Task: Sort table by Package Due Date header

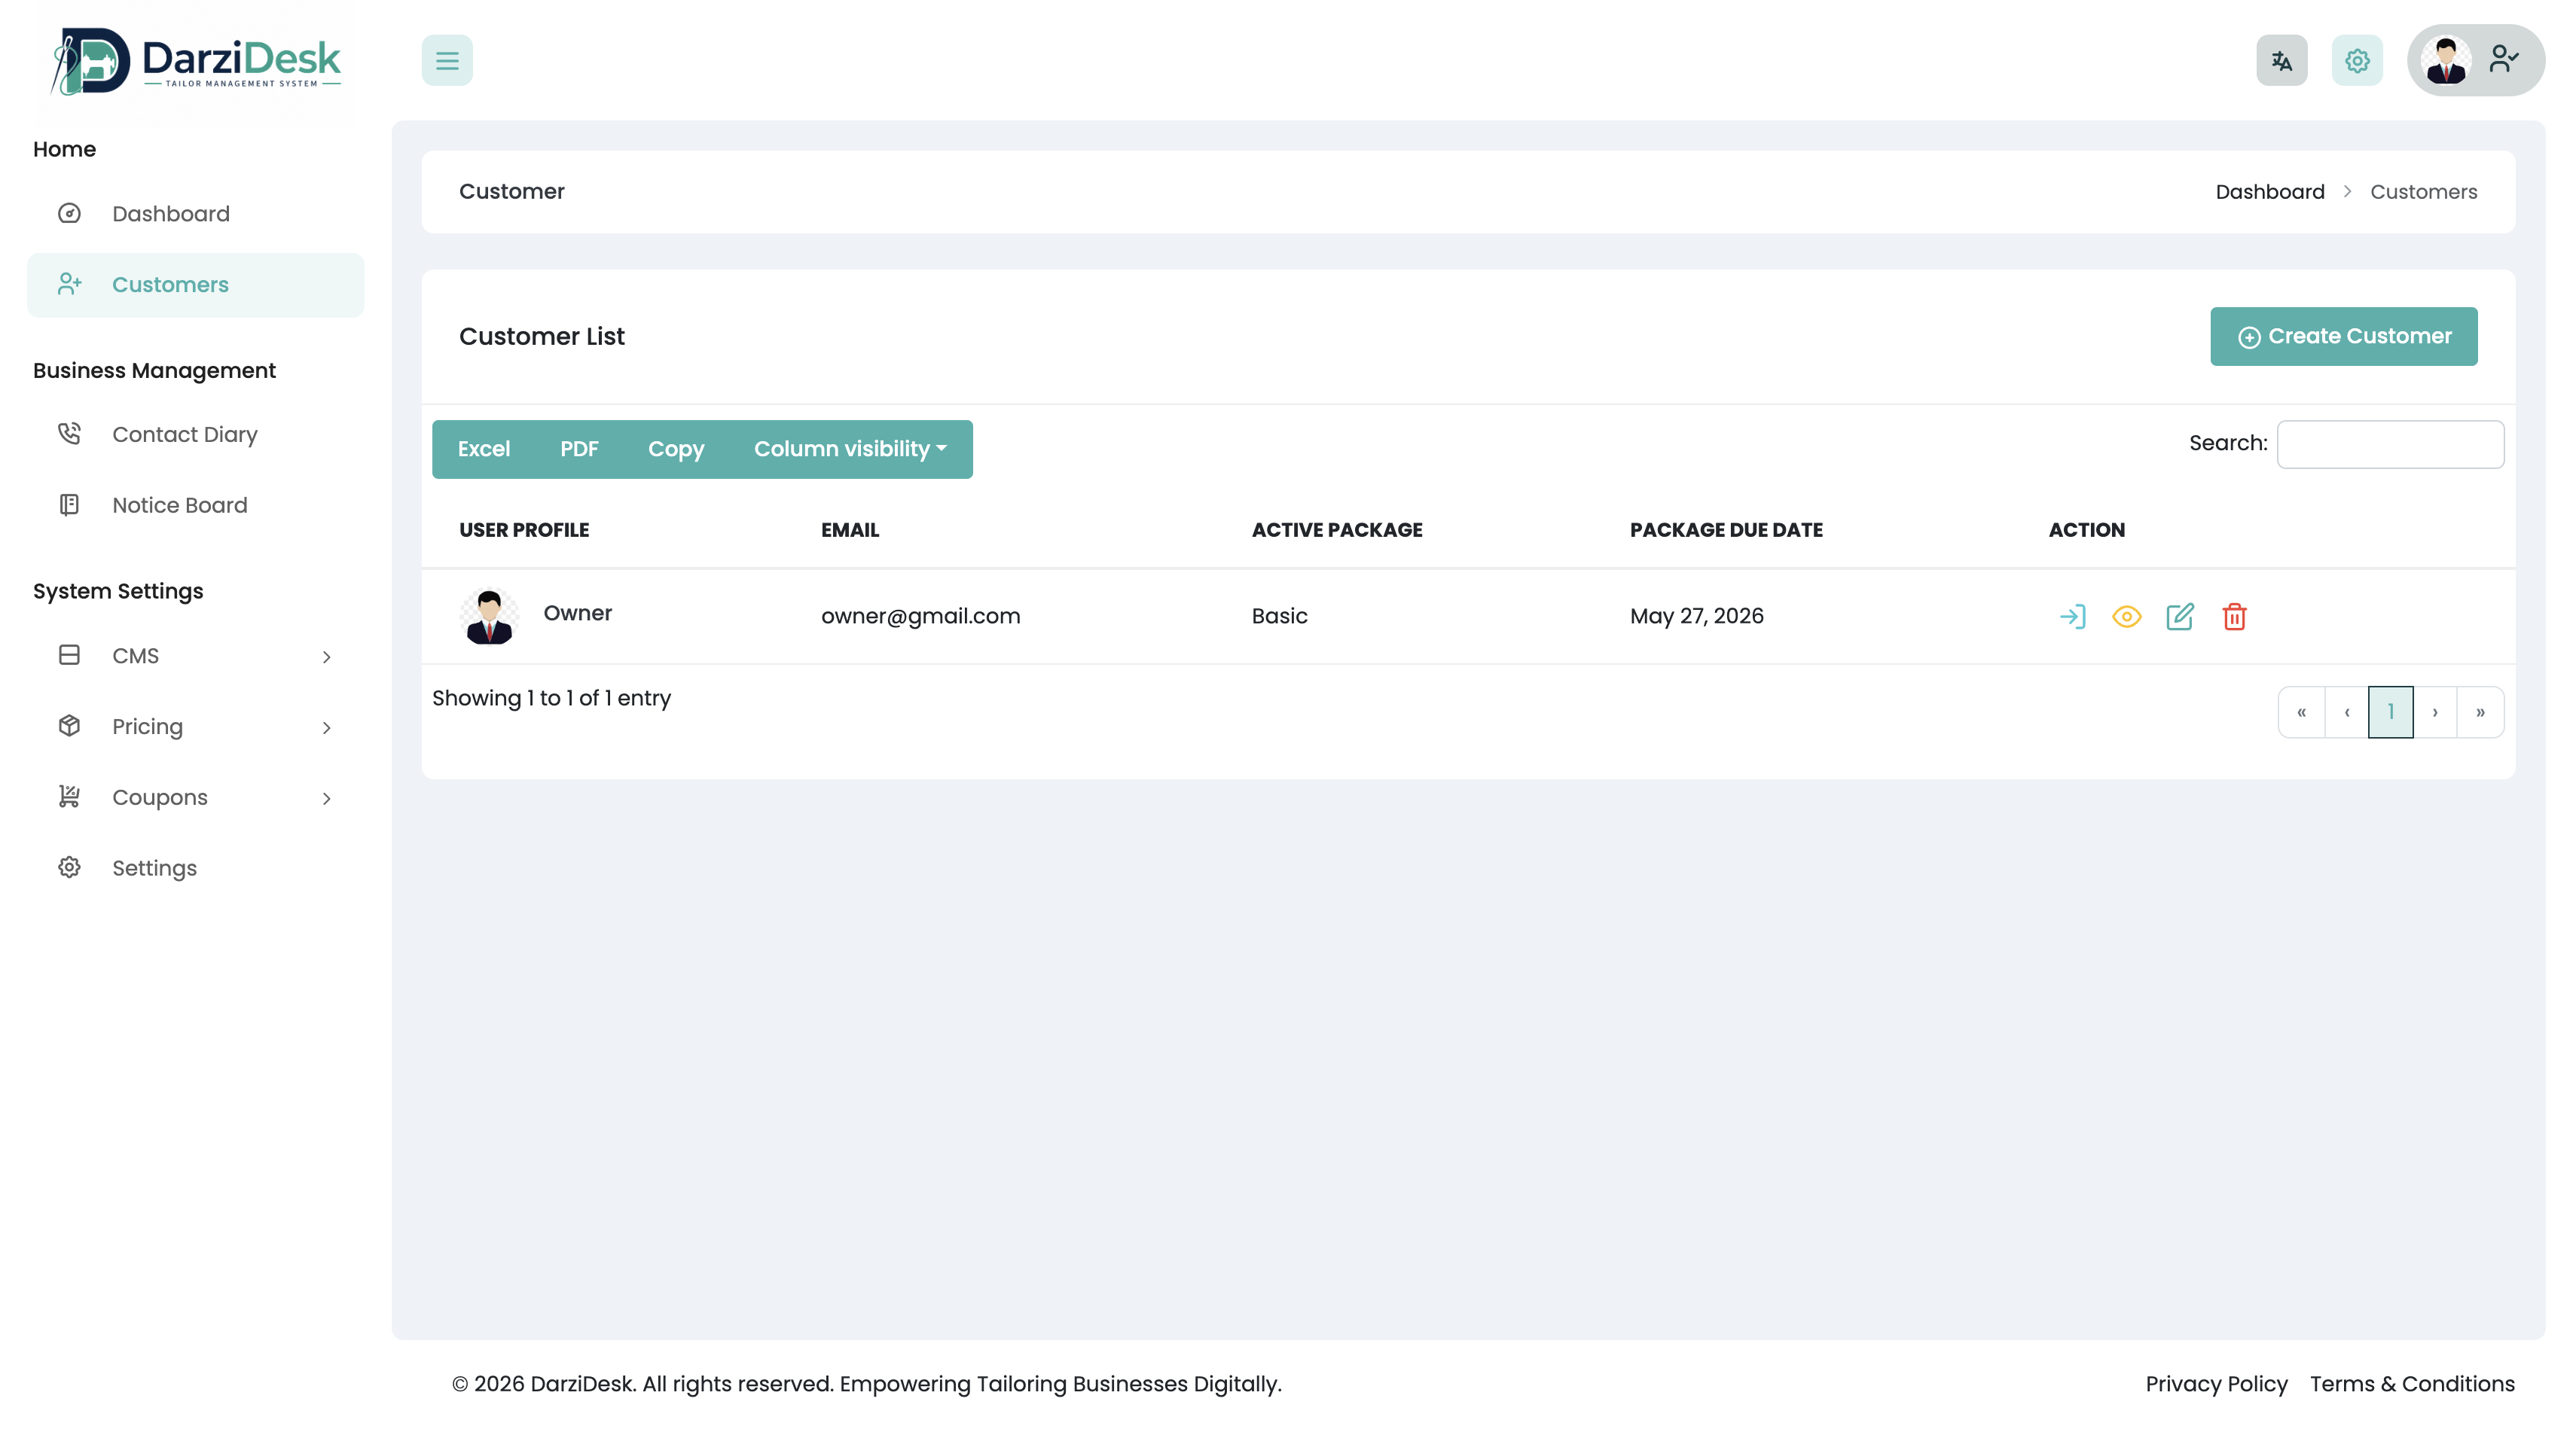Action: [x=1726, y=529]
